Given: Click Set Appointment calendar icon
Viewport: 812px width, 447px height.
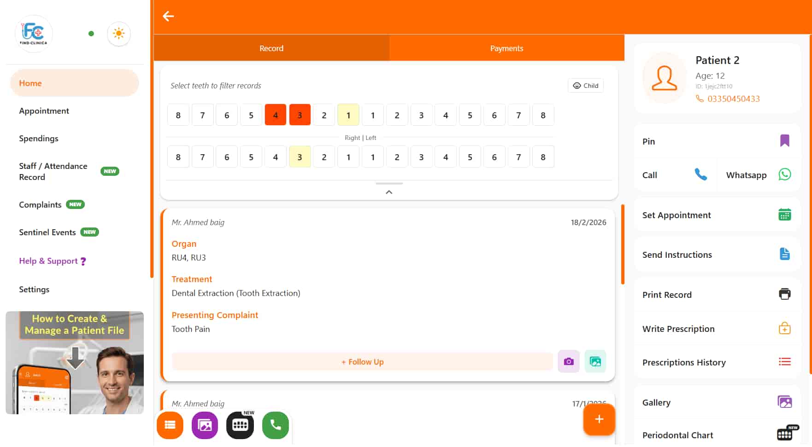Looking at the screenshot, I should pyautogui.click(x=785, y=215).
